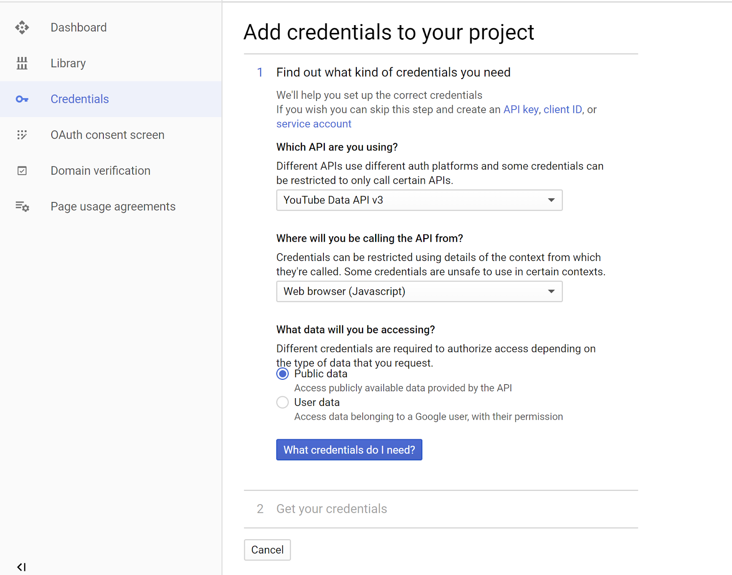Click the Cancel button
The width and height of the screenshot is (732, 575).
pos(267,550)
